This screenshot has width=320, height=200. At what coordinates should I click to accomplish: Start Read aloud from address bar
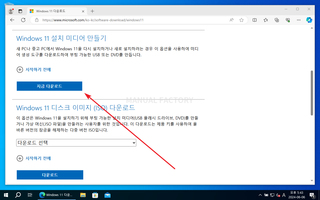point(231,20)
